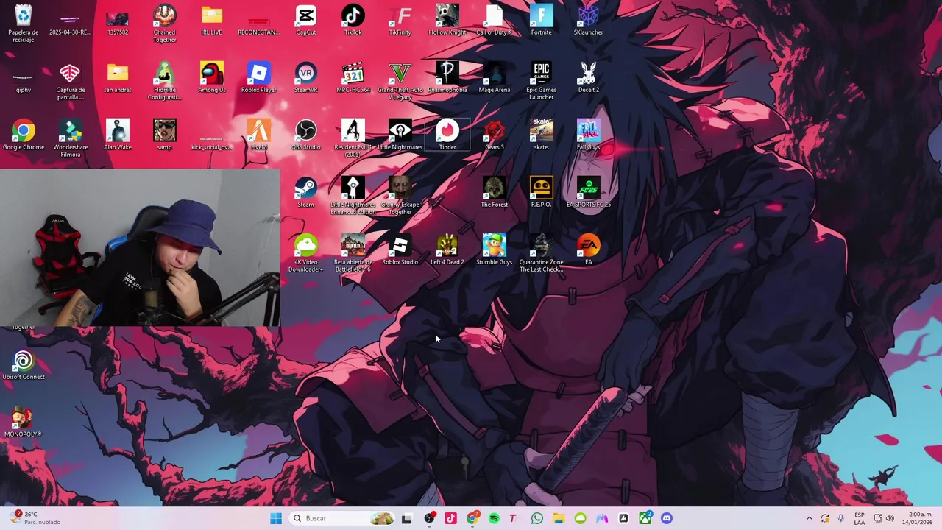Open the Papelera de reciclaje icon

pos(24,24)
